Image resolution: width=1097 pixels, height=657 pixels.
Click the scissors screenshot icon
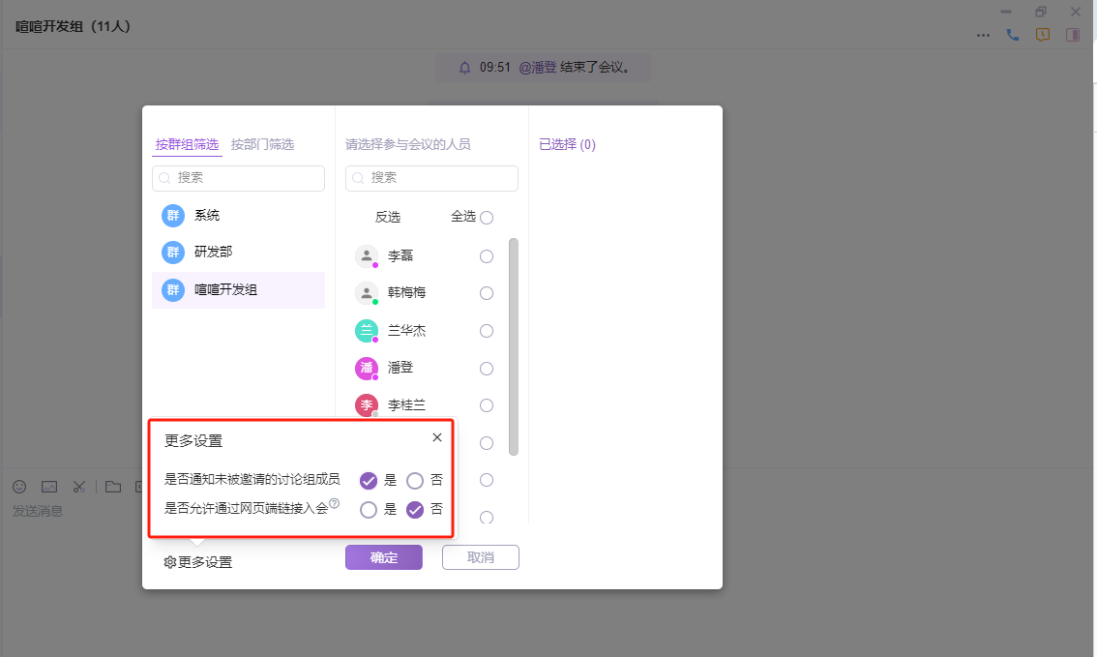(x=80, y=487)
